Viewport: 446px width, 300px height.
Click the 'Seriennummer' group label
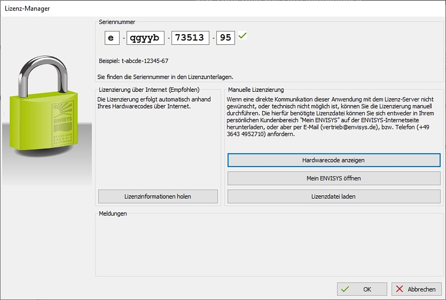117,22
